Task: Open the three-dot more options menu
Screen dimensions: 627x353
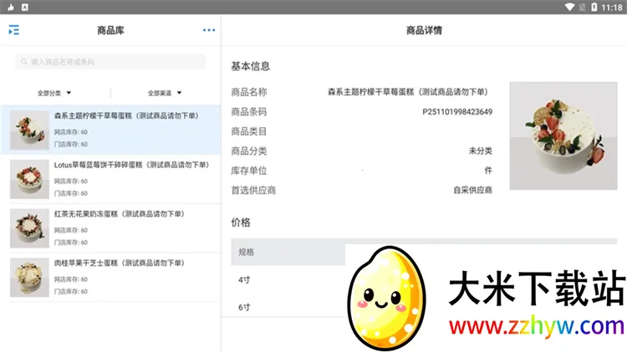Action: 208,31
